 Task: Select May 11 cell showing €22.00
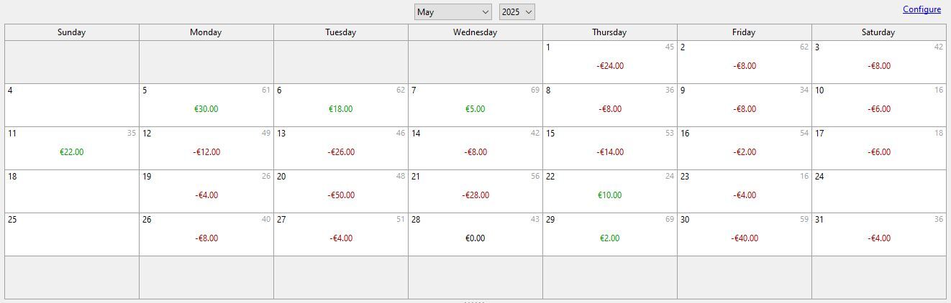pos(72,148)
